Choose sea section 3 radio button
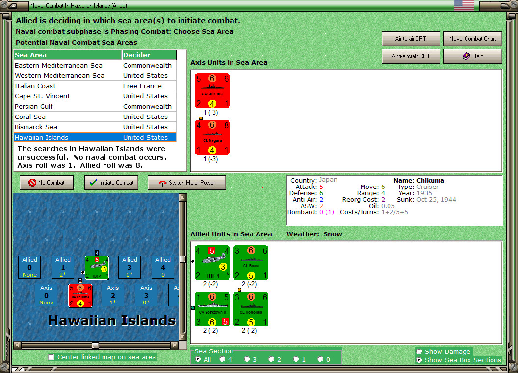Image resolution: width=518 pixels, height=373 pixels. [247, 359]
